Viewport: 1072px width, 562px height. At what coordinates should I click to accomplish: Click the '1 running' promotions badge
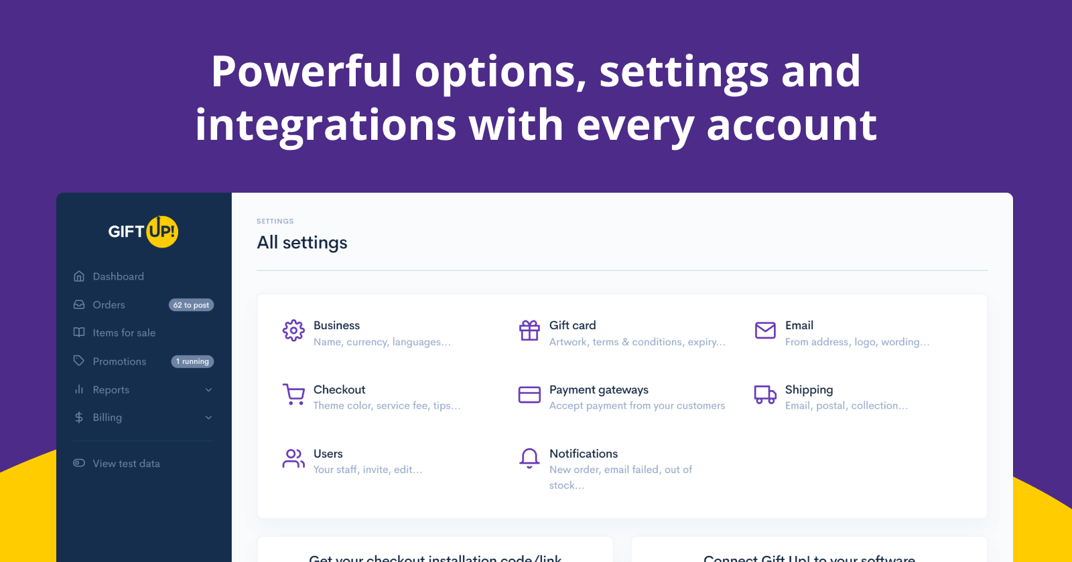[192, 361]
